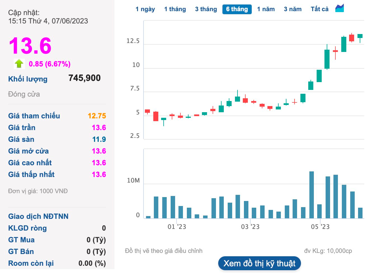Switch to the 3 tháng timeframe
The height and width of the screenshot is (273, 367).
[206, 9]
